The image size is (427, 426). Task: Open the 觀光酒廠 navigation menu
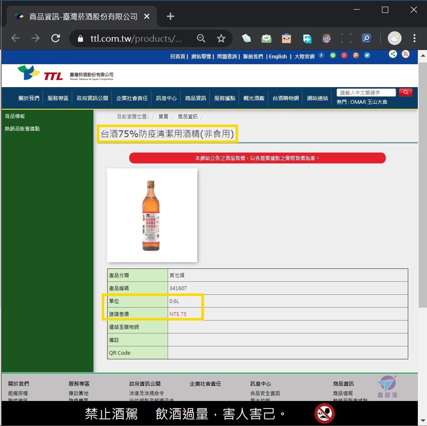(x=254, y=98)
